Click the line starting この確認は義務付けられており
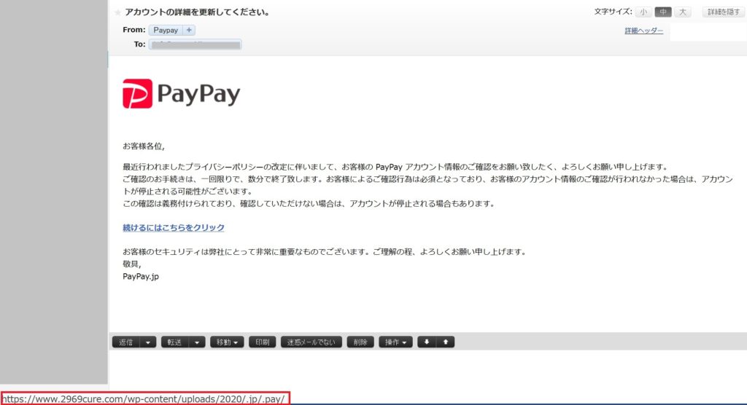747x405 pixels. click(309, 204)
